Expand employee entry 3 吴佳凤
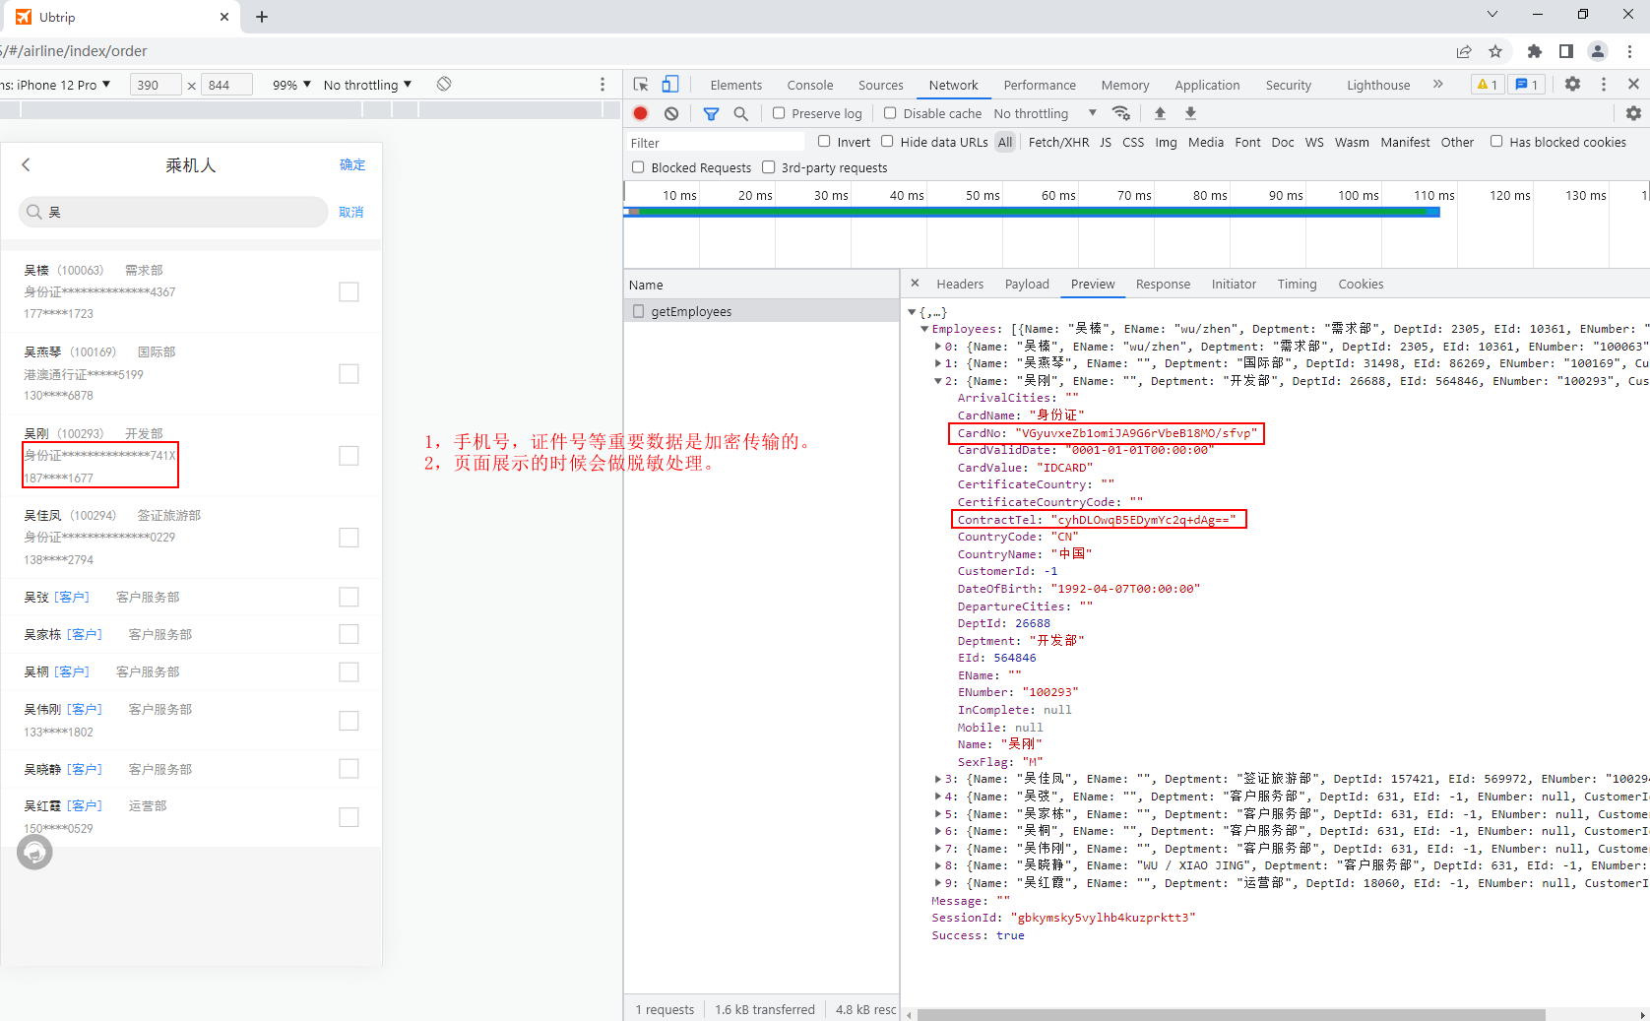This screenshot has width=1650, height=1021. 937,779
